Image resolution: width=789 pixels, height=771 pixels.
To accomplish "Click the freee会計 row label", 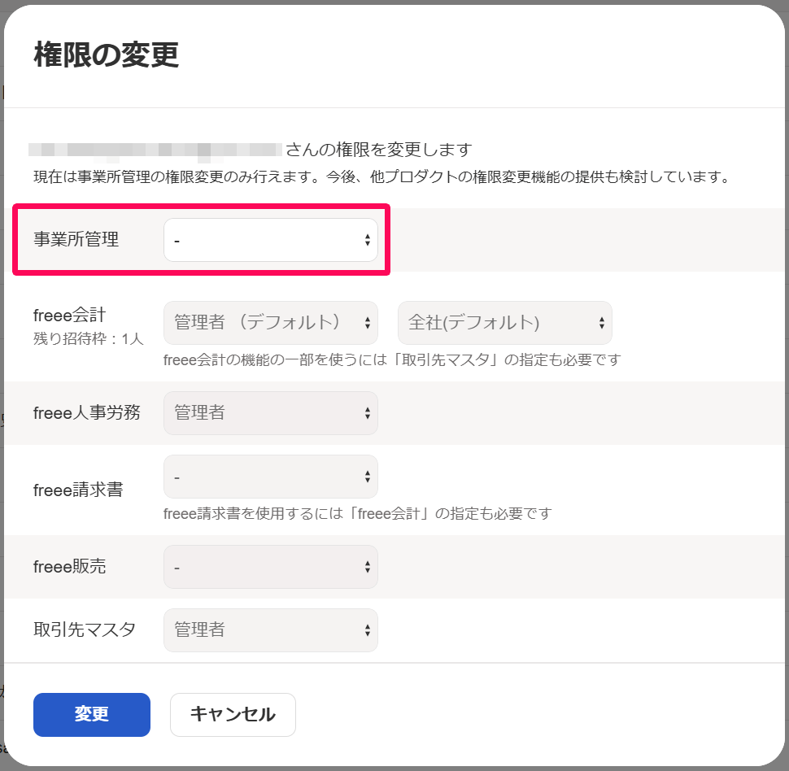I will pos(69,315).
